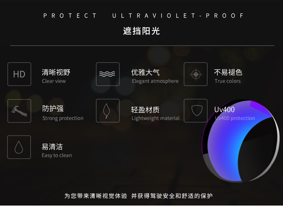This screenshot has width=283, height=212.
Task: Select the wavy lines elegant atmosphere icon
Action: pos(108,74)
